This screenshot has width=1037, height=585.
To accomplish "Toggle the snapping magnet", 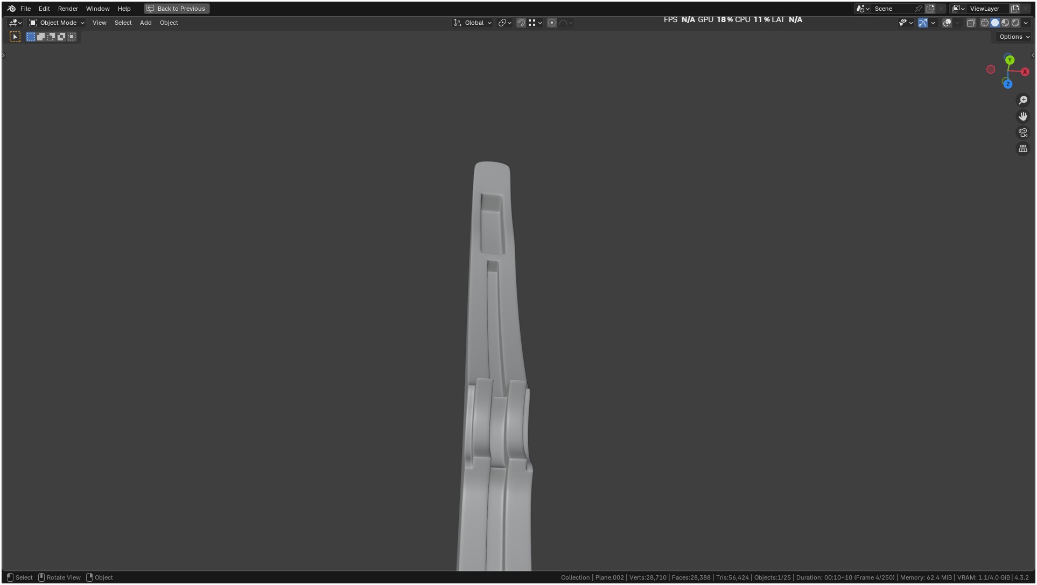I will click(x=521, y=23).
